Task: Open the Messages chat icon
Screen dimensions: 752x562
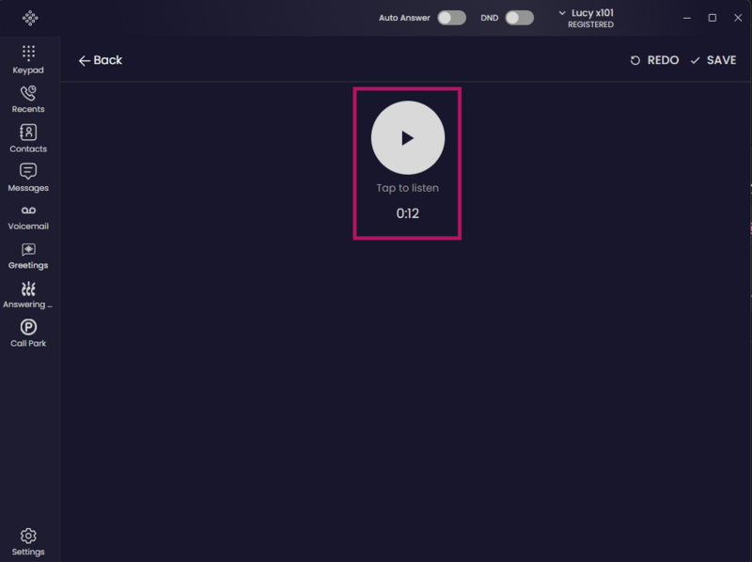Action: coord(28,171)
